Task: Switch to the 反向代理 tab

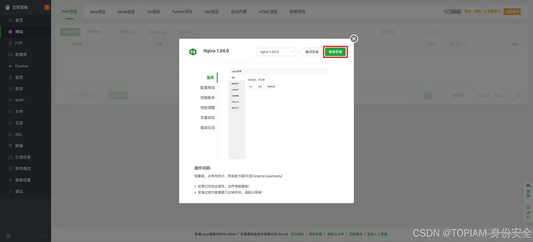Action: click(239, 12)
